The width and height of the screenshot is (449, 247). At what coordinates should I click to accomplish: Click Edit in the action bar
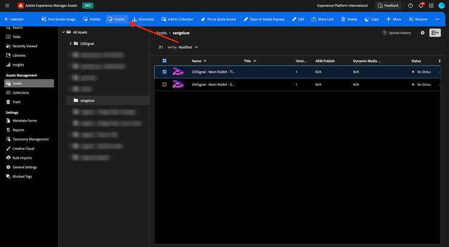coord(298,19)
